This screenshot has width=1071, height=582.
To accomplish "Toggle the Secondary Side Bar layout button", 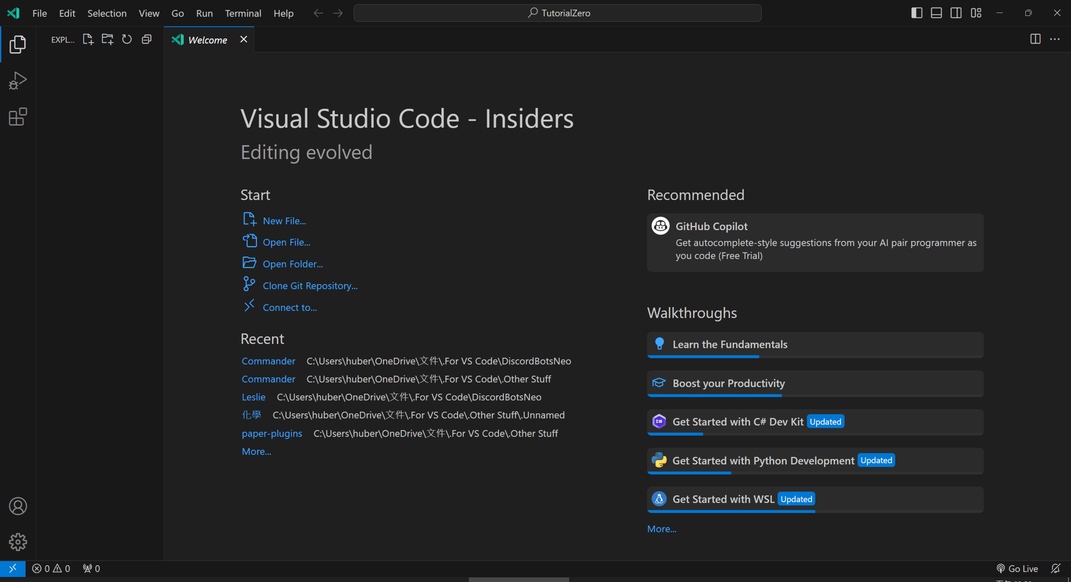I will 956,13.
